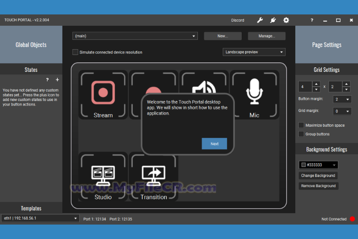Minimize the Touch Portal window
This screenshot has height=239, width=358.
325,20
